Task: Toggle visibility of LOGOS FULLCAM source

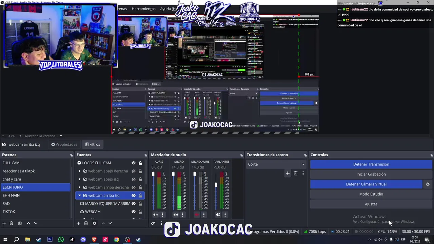Action: [134, 163]
